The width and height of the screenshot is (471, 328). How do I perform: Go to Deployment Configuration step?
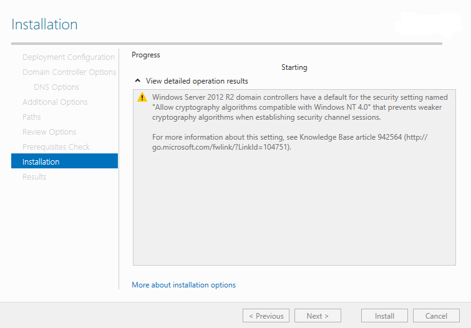coord(69,57)
